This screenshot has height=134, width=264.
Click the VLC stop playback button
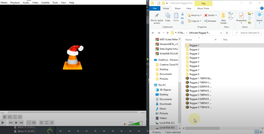[x=16, y=123]
